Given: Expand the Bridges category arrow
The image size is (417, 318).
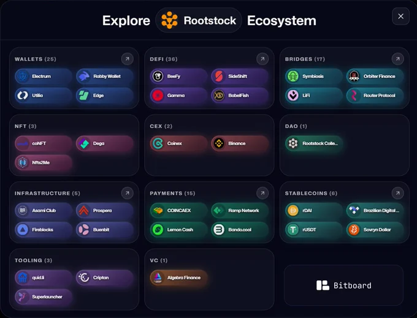Looking at the screenshot, I should [397, 59].
